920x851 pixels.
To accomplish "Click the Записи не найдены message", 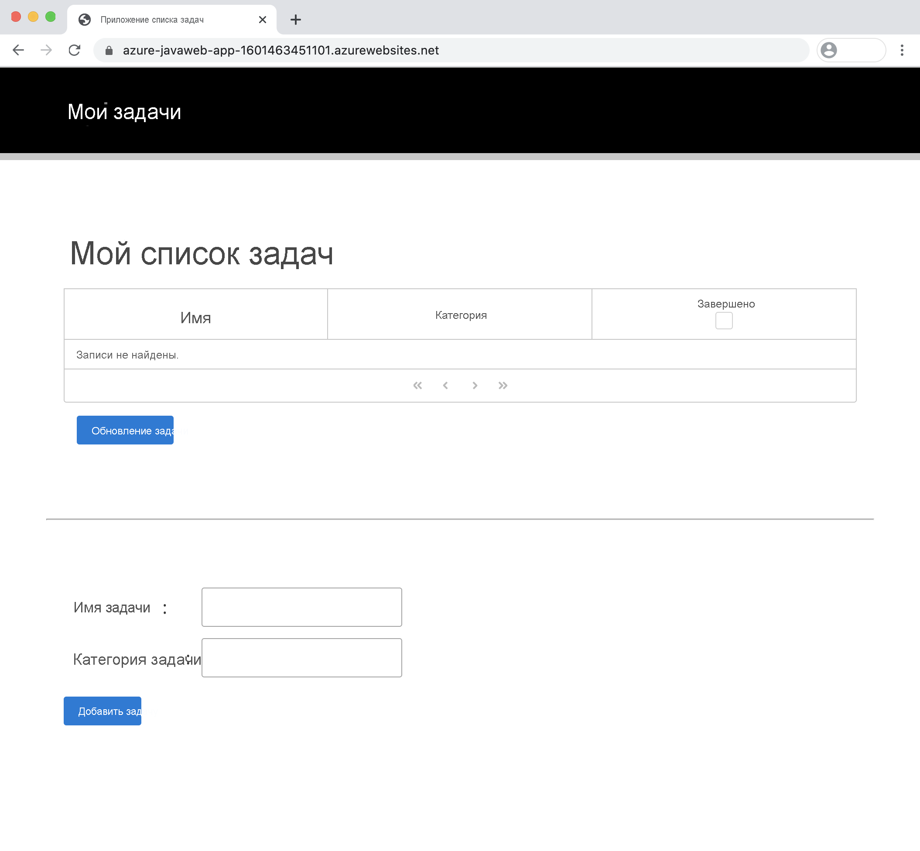I will click(x=127, y=355).
